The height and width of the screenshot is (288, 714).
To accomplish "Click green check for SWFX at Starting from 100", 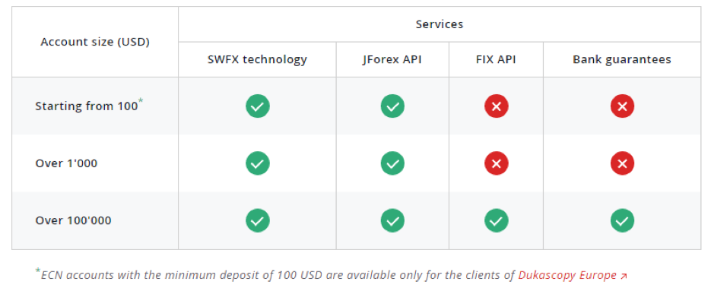I will 258,106.
